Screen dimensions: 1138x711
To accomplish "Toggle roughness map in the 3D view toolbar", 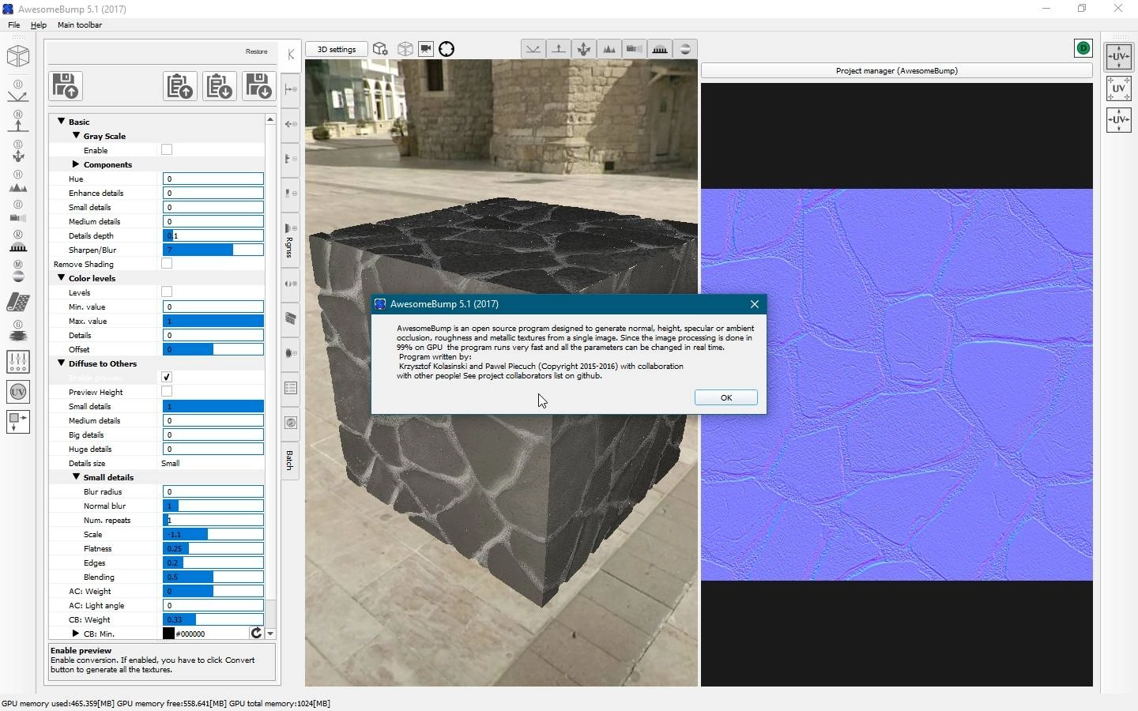I will [660, 49].
